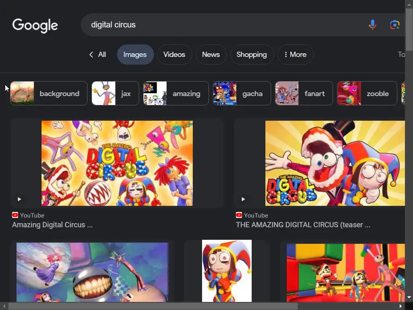Open the Amazing Digital Circus logo image
Image resolution: width=413 pixels, height=310 pixels.
(117, 163)
